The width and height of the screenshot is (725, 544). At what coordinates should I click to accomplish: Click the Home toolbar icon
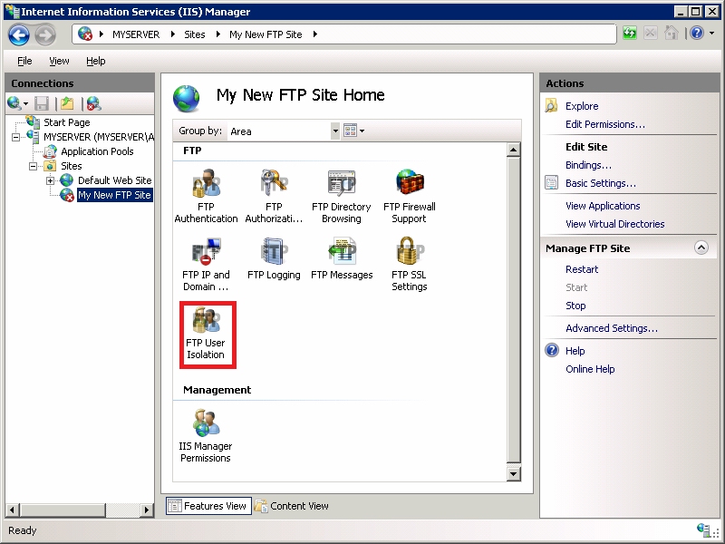pyautogui.click(x=671, y=33)
